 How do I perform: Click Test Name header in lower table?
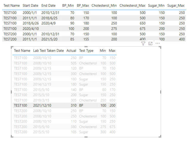tap(22, 50)
